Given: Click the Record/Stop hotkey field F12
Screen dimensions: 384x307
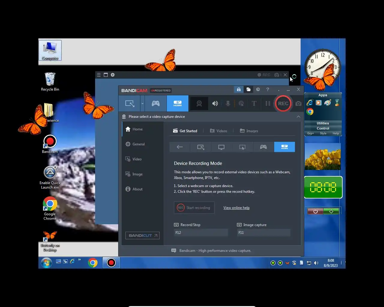Looking at the screenshot, I should [201, 233].
